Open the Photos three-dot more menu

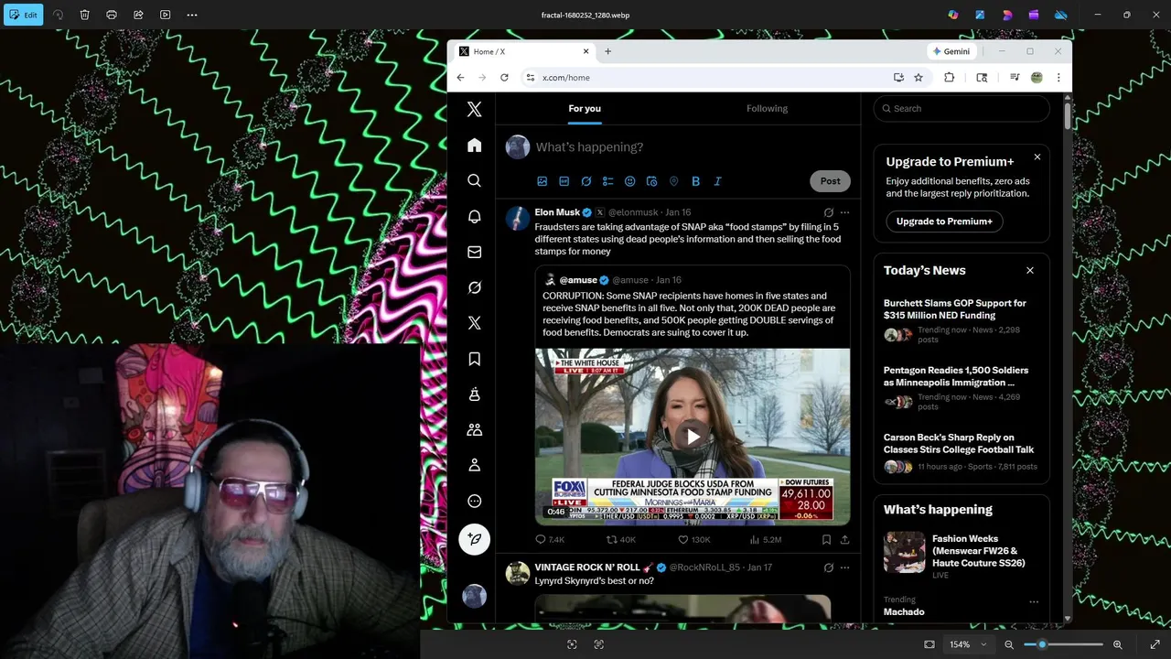click(192, 15)
